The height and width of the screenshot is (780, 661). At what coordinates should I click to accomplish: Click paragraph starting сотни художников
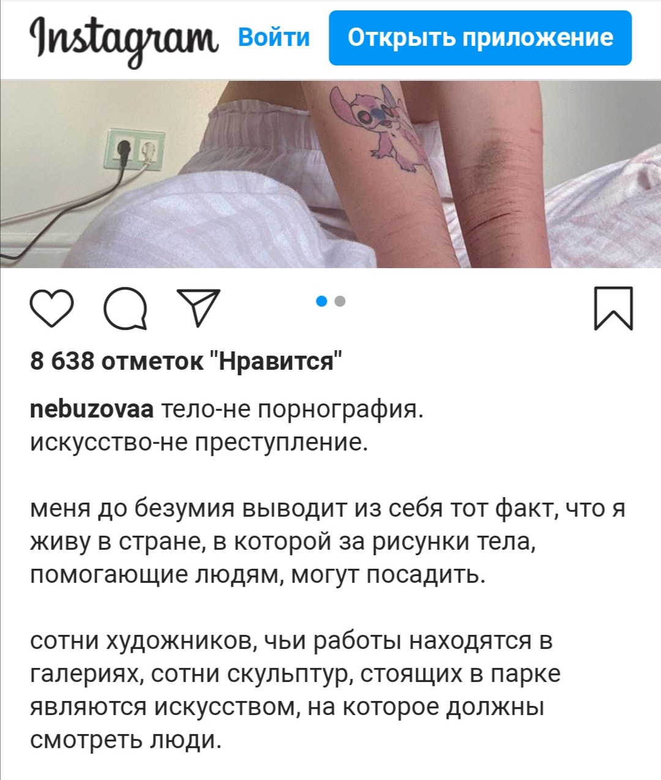pyautogui.click(x=296, y=690)
